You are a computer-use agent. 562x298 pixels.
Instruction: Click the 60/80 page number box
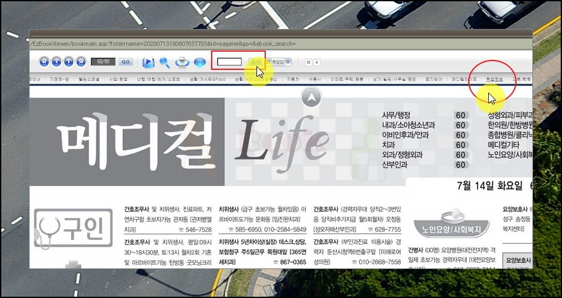103,62
